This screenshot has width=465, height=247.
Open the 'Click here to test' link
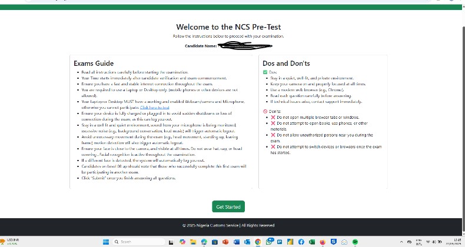pyautogui.click(x=154, y=108)
